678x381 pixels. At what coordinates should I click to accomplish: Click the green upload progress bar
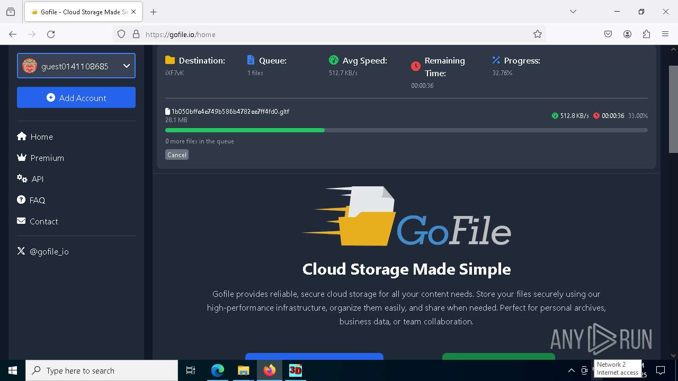click(x=245, y=130)
